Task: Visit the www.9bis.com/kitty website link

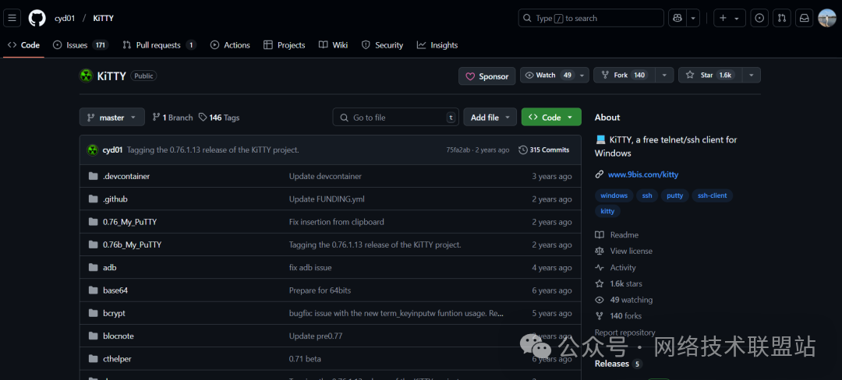Action: pyautogui.click(x=642, y=174)
